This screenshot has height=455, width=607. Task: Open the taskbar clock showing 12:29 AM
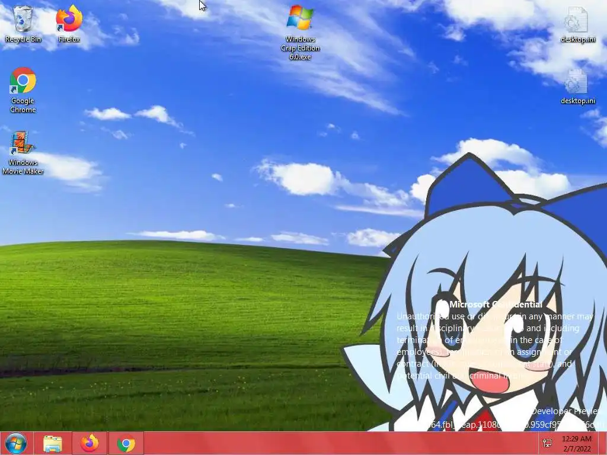point(577,444)
